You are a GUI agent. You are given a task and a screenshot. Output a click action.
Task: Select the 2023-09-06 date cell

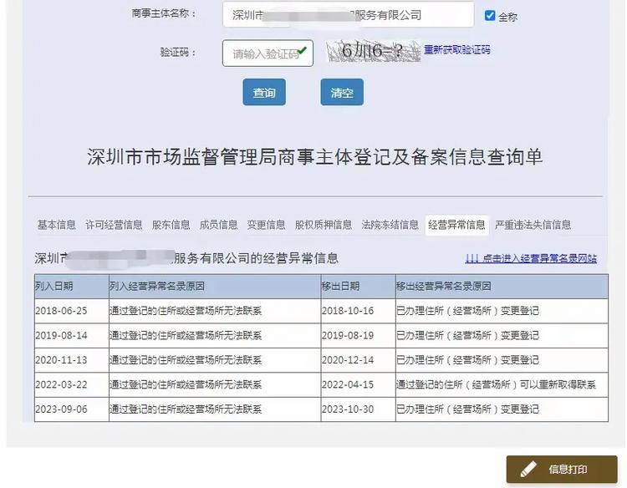click(x=72, y=409)
